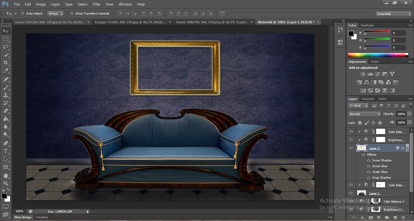
Task: Switch to the Styles tab
Action: 375,62
